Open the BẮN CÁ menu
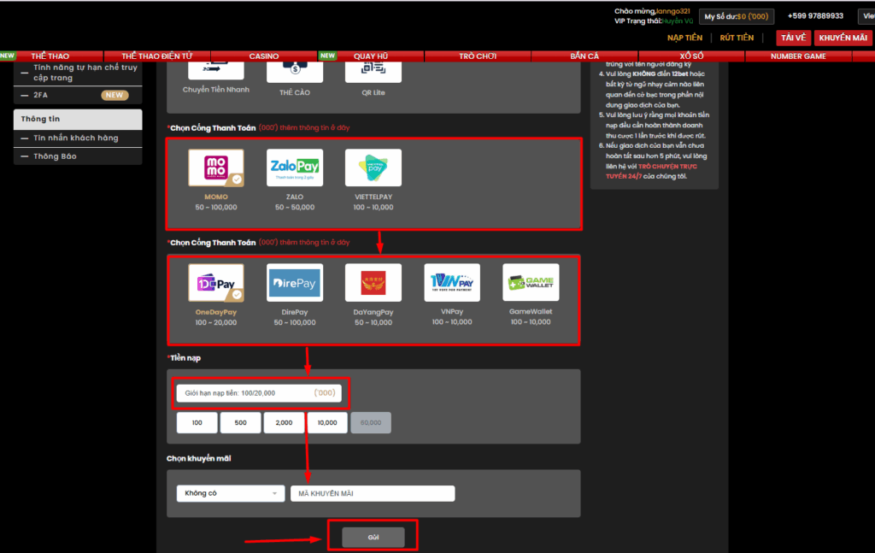The width and height of the screenshot is (875, 553). click(x=584, y=56)
